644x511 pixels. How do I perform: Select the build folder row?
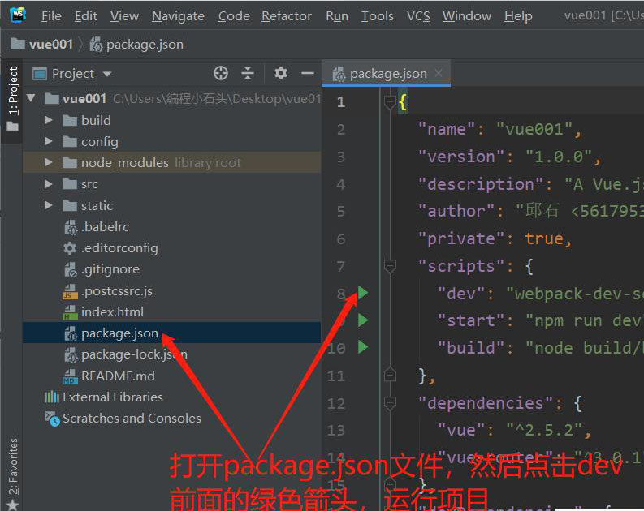point(171,120)
